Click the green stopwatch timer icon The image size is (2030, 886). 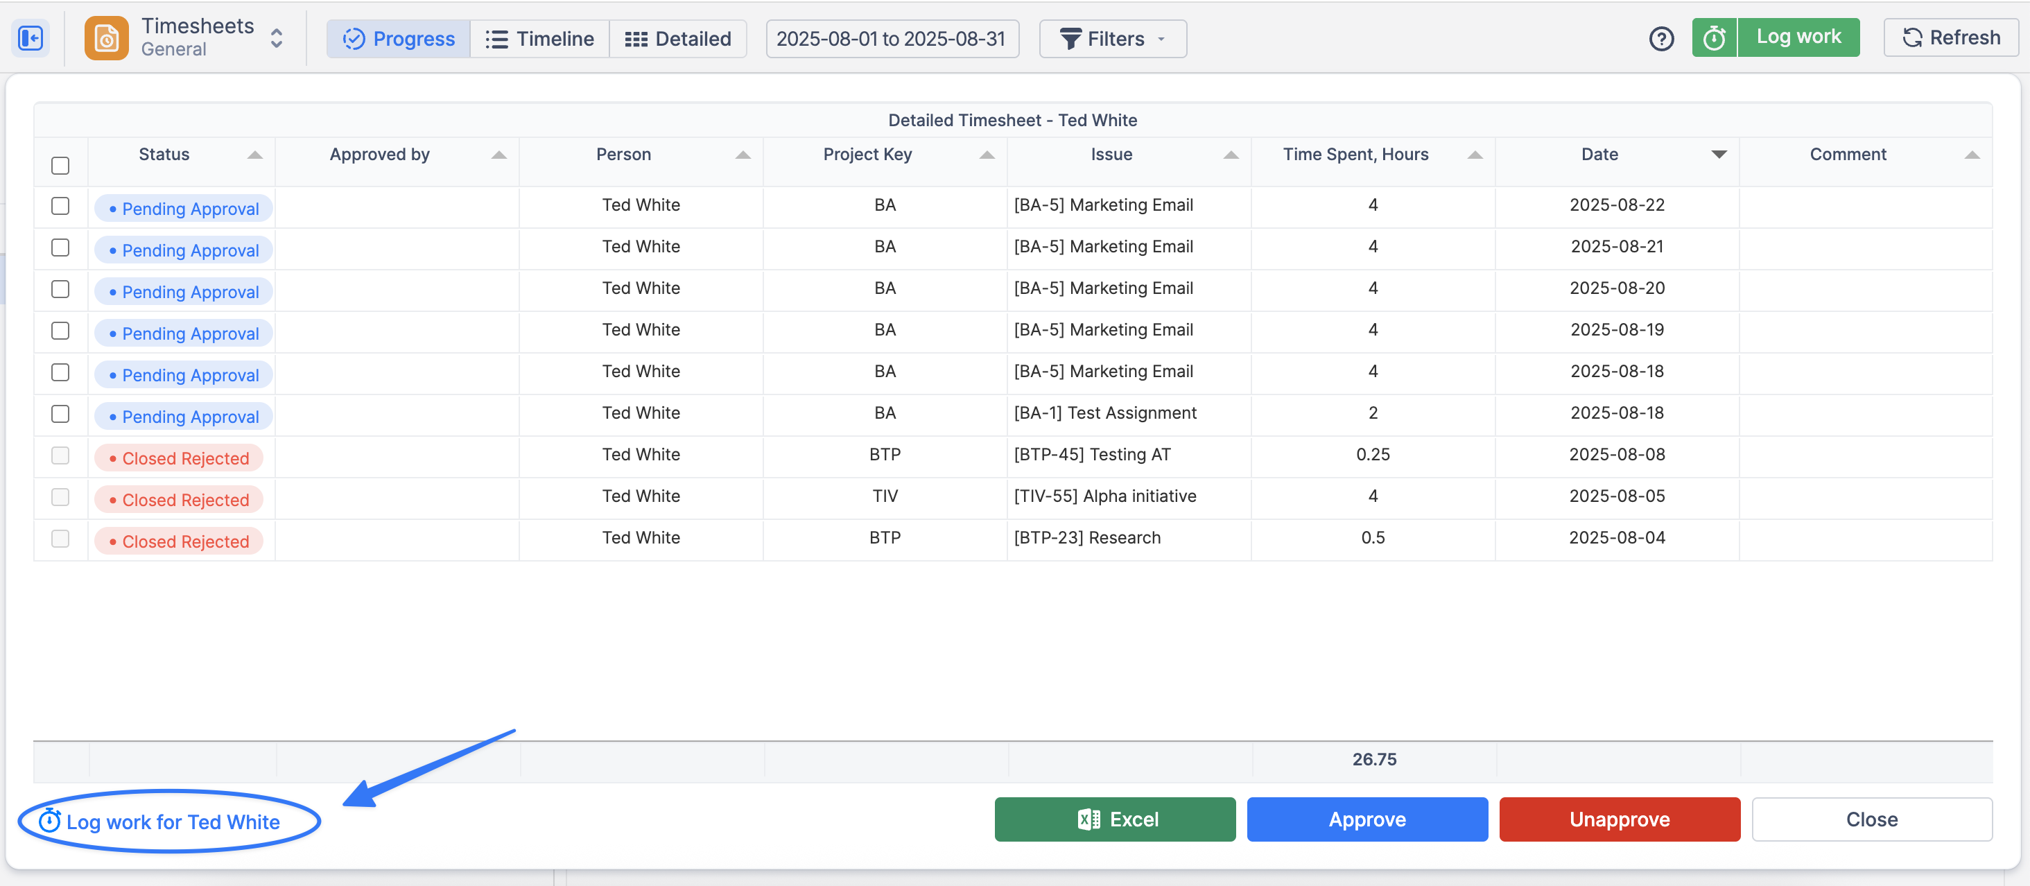tap(1714, 38)
